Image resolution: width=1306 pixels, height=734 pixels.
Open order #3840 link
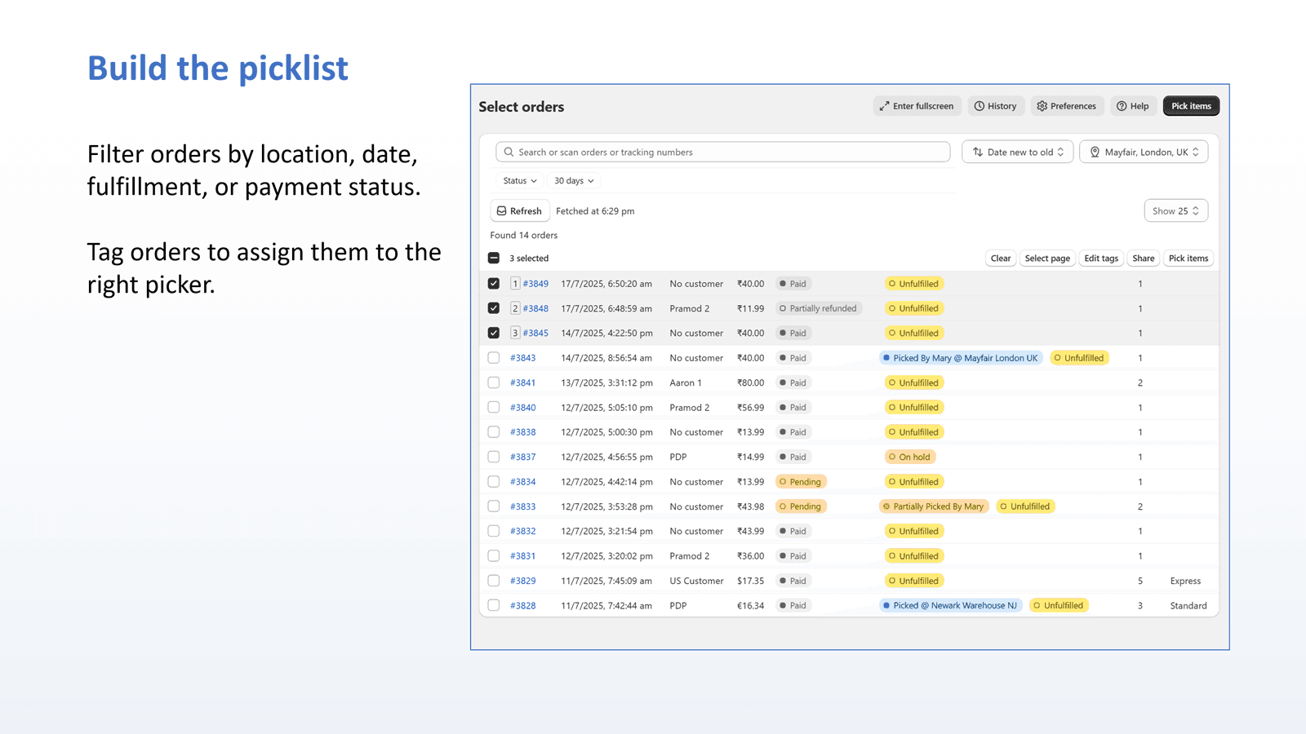(523, 408)
